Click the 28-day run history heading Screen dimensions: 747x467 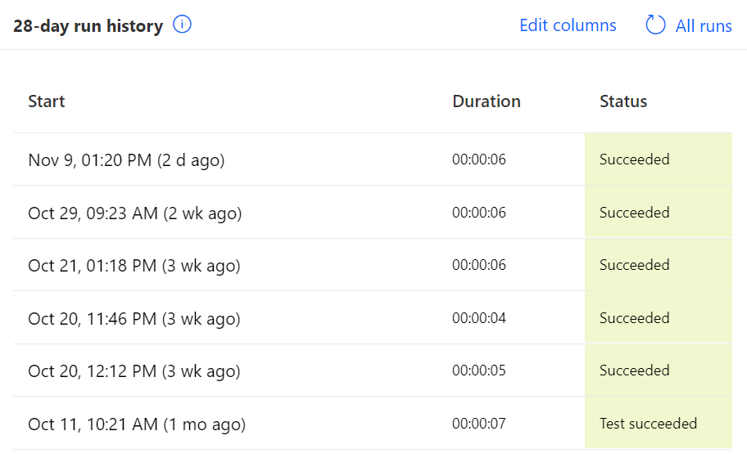click(88, 26)
